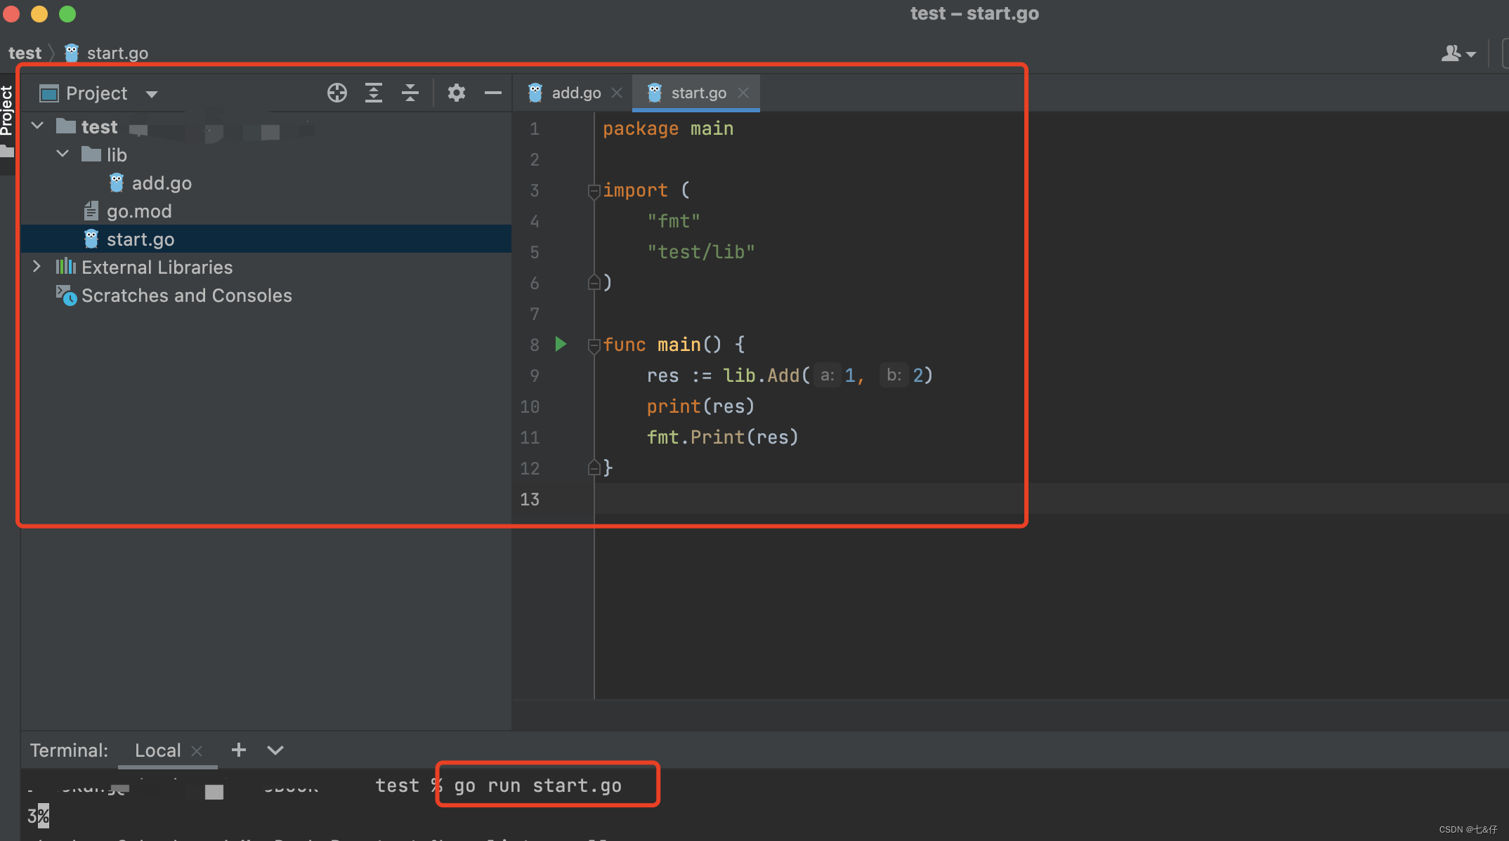Expand the External Libraries node
1509x841 pixels.
[x=37, y=267]
